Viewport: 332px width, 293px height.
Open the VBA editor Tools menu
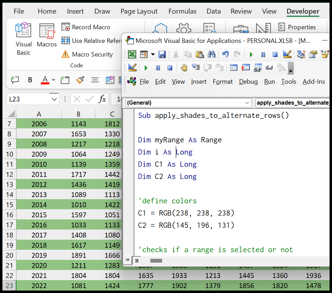[x=289, y=82]
